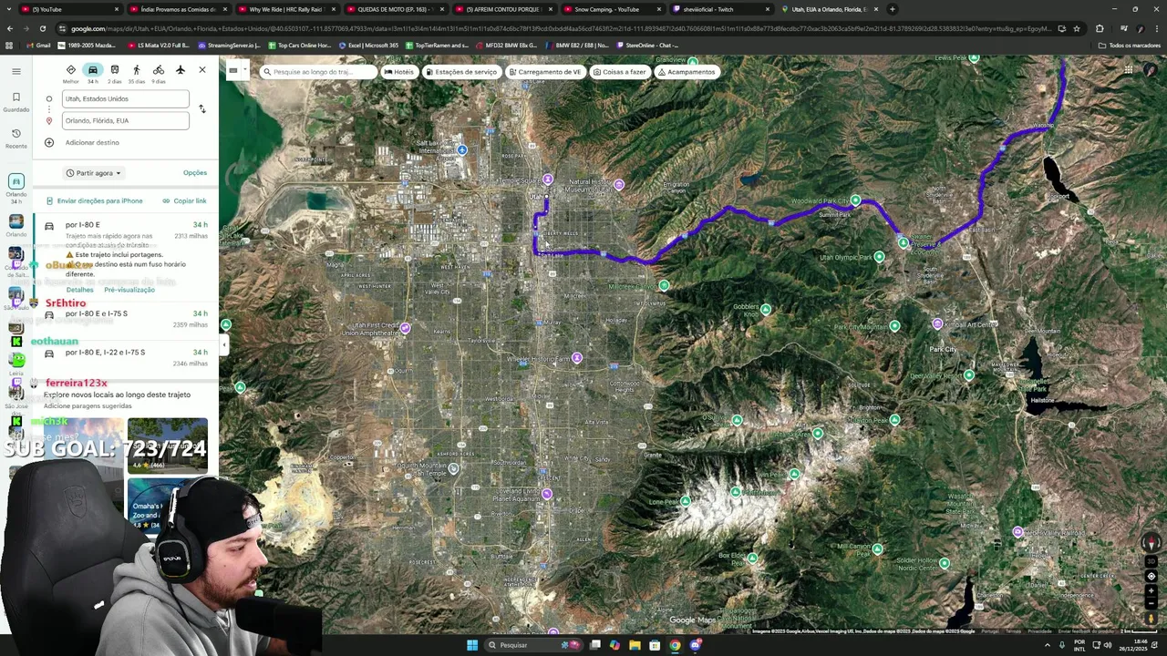Screen dimensions: 1167x656
Task: Click the Street View pegman icon
Action: tap(1152, 620)
